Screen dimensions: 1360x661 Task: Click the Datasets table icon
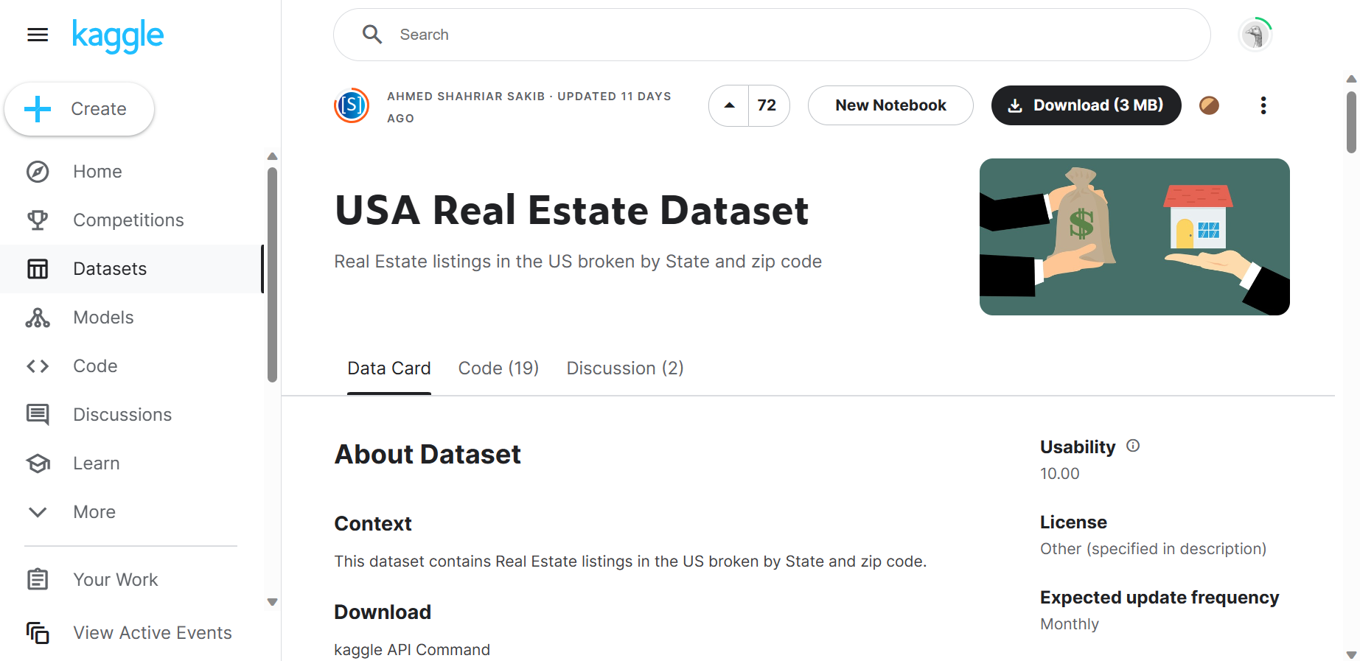pos(38,269)
